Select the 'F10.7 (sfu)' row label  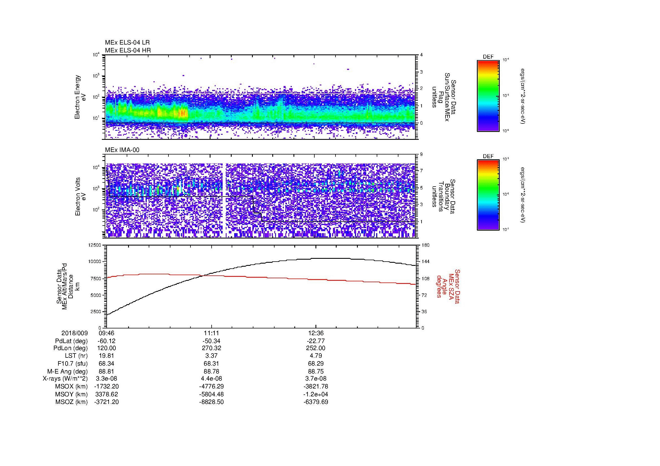73,364
